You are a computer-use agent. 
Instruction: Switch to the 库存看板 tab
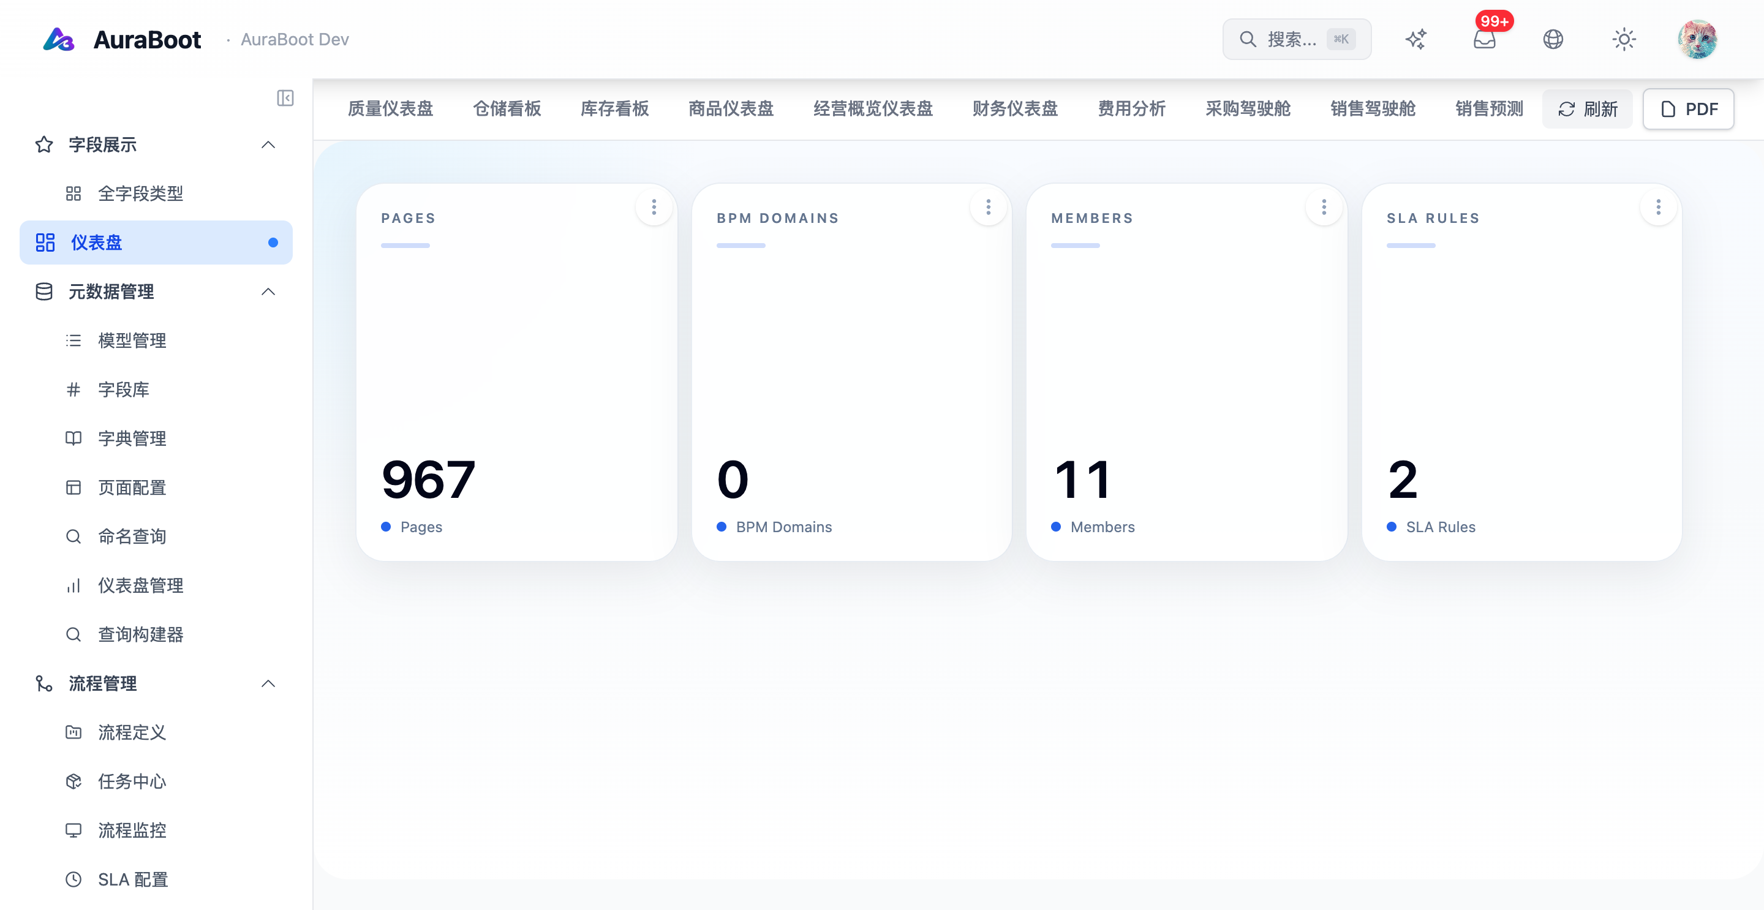point(614,109)
